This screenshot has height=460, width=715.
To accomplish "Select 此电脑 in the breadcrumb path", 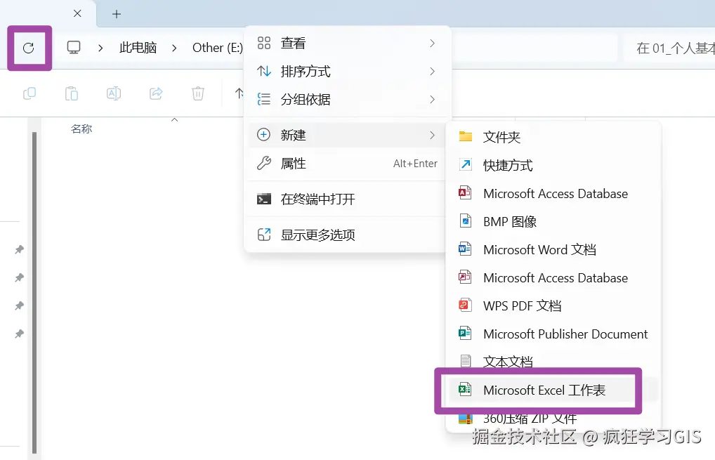I will [x=138, y=48].
